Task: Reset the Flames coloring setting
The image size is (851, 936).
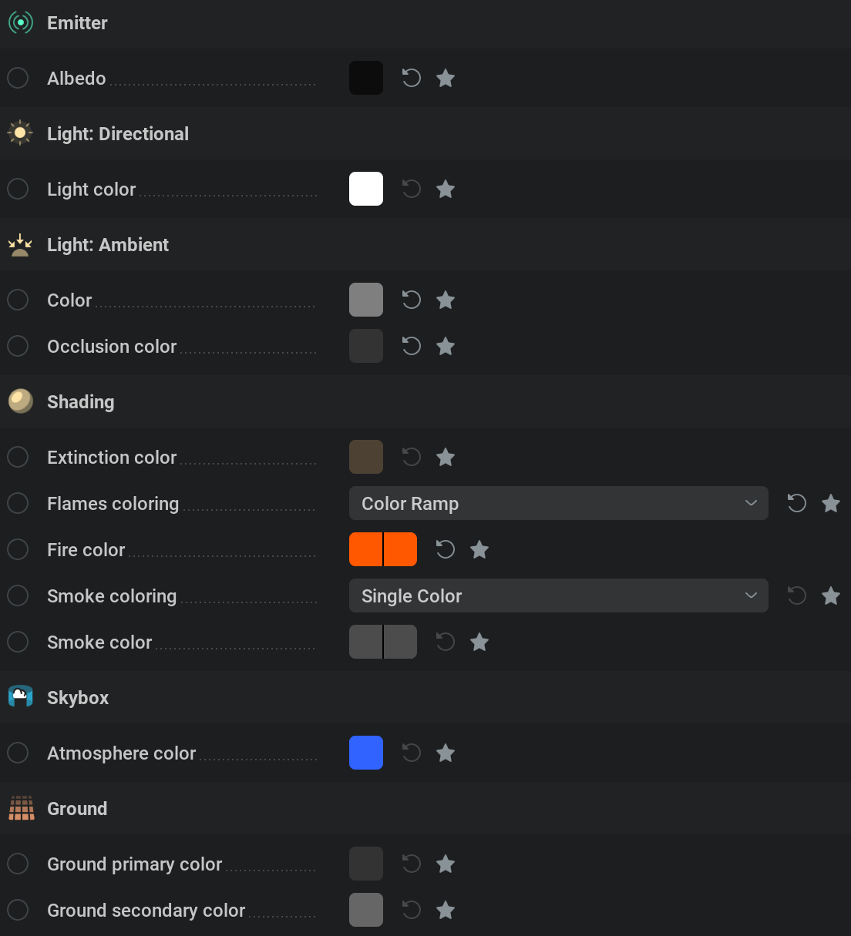Action: tap(797, 503)
